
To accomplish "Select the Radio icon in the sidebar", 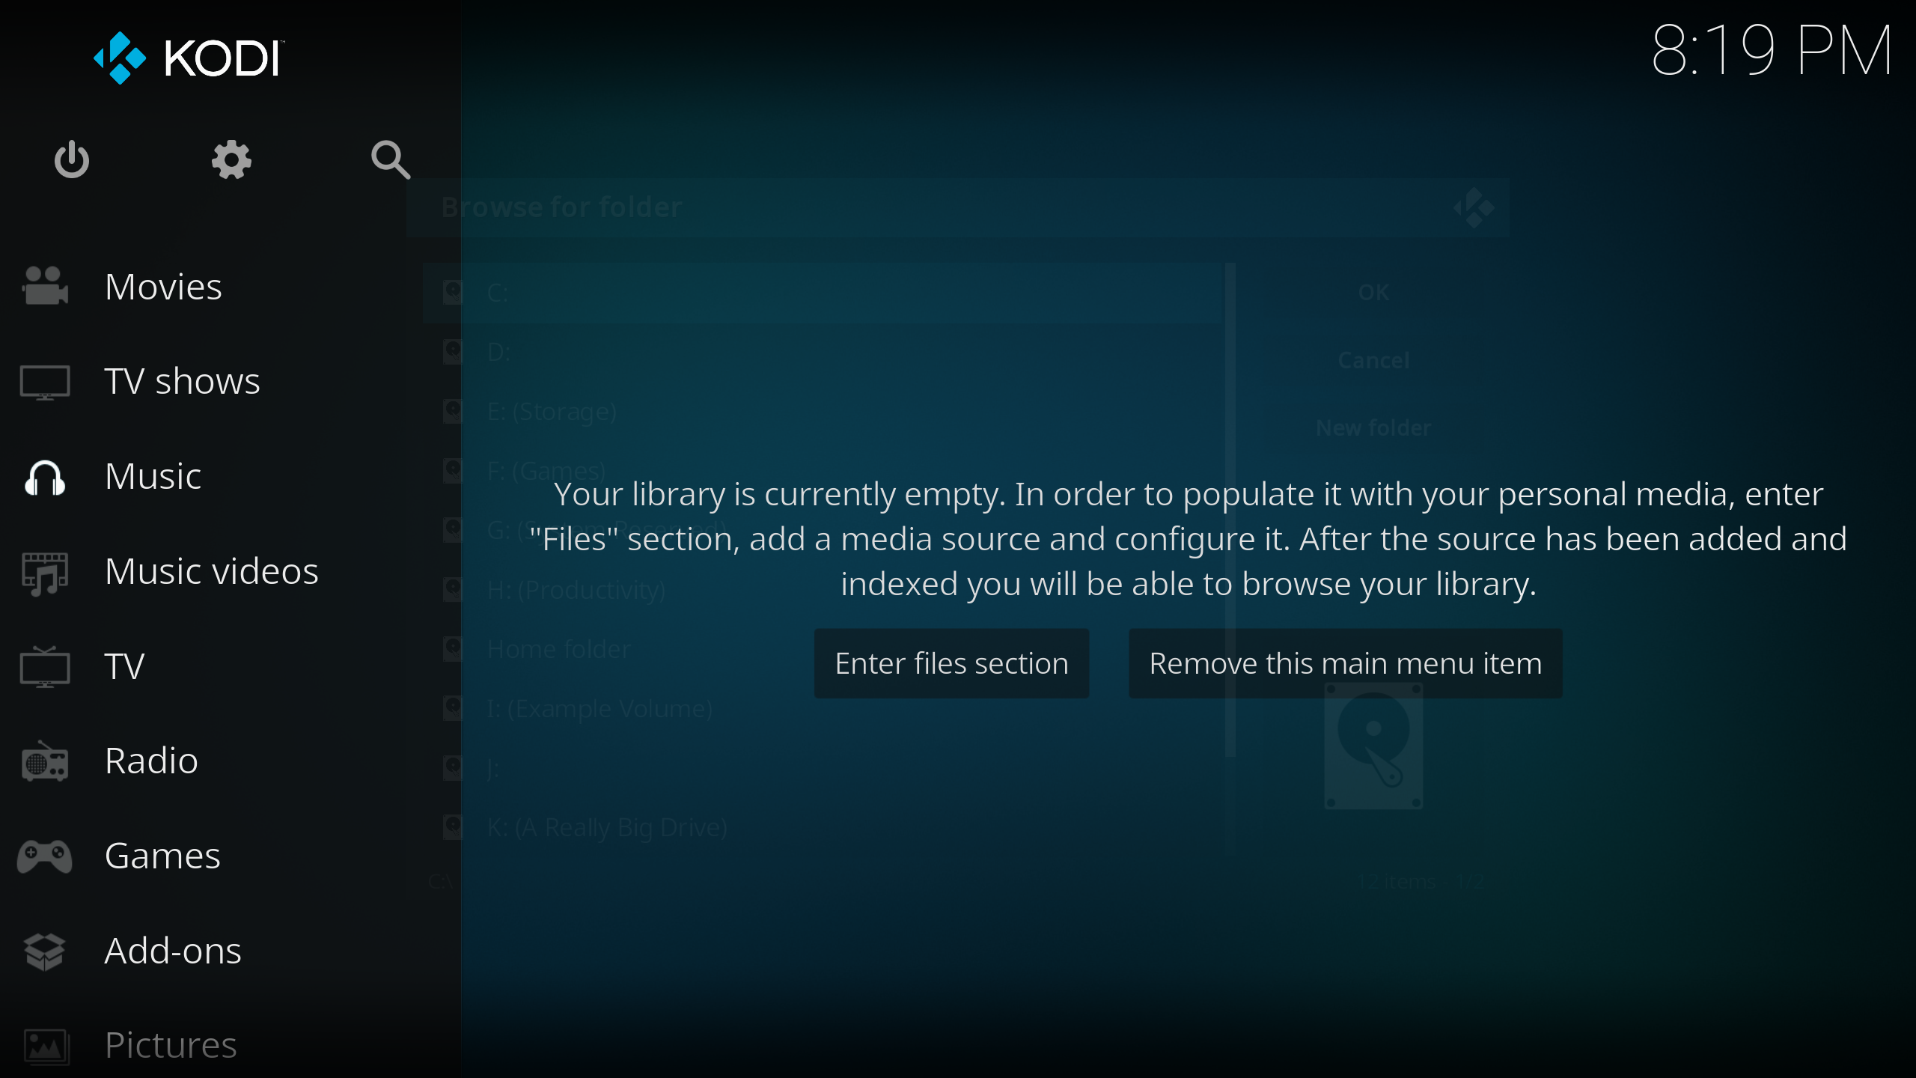I will tap(43, 761).
